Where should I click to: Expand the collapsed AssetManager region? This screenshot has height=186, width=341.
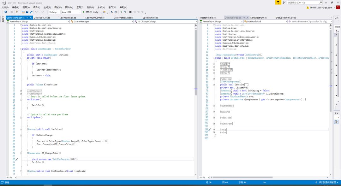click(21, 91)
